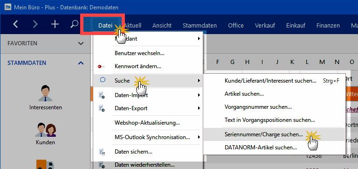Click the Daten-Import submenu arrow

tap(199, 95)
